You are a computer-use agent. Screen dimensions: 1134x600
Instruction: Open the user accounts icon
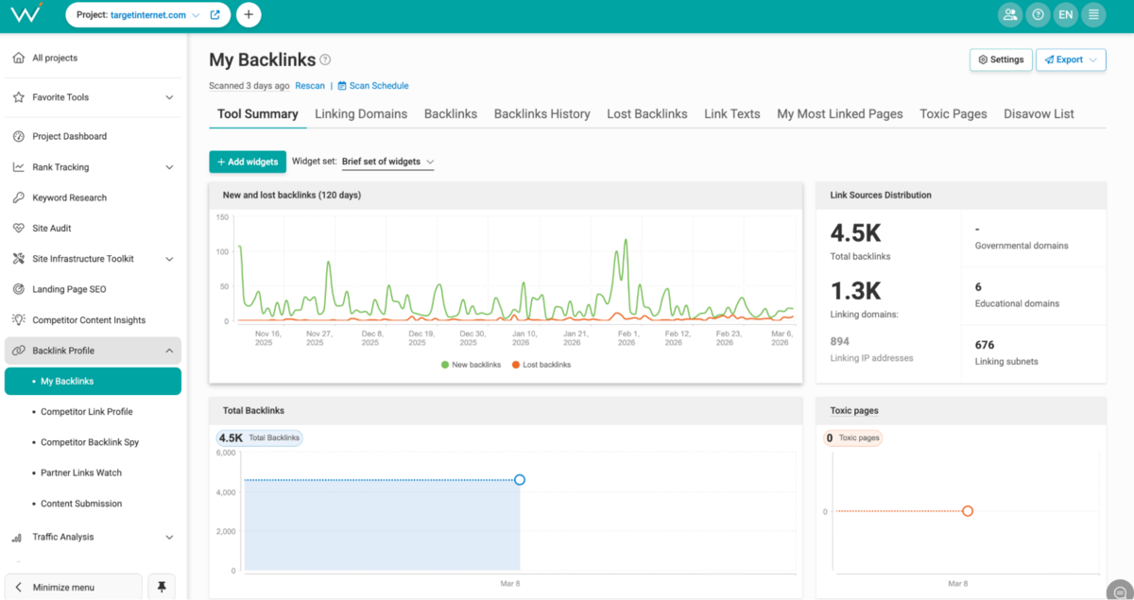pos(1010,15)
